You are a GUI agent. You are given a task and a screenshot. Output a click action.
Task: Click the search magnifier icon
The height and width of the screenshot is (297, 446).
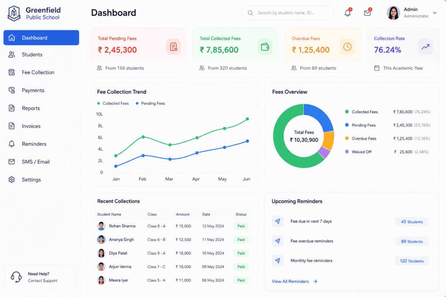[x=250, y=13]
